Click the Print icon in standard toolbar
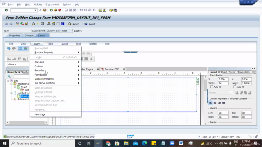 coord(66,10)
